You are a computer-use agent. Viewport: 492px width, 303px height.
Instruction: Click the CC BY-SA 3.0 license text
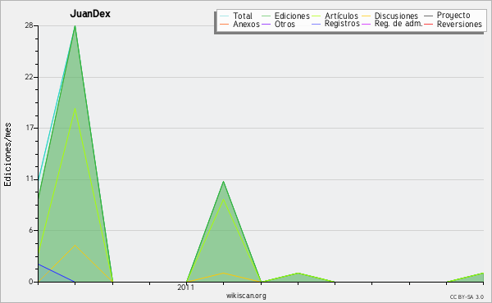pyautogui.click(x=467, y=296)
